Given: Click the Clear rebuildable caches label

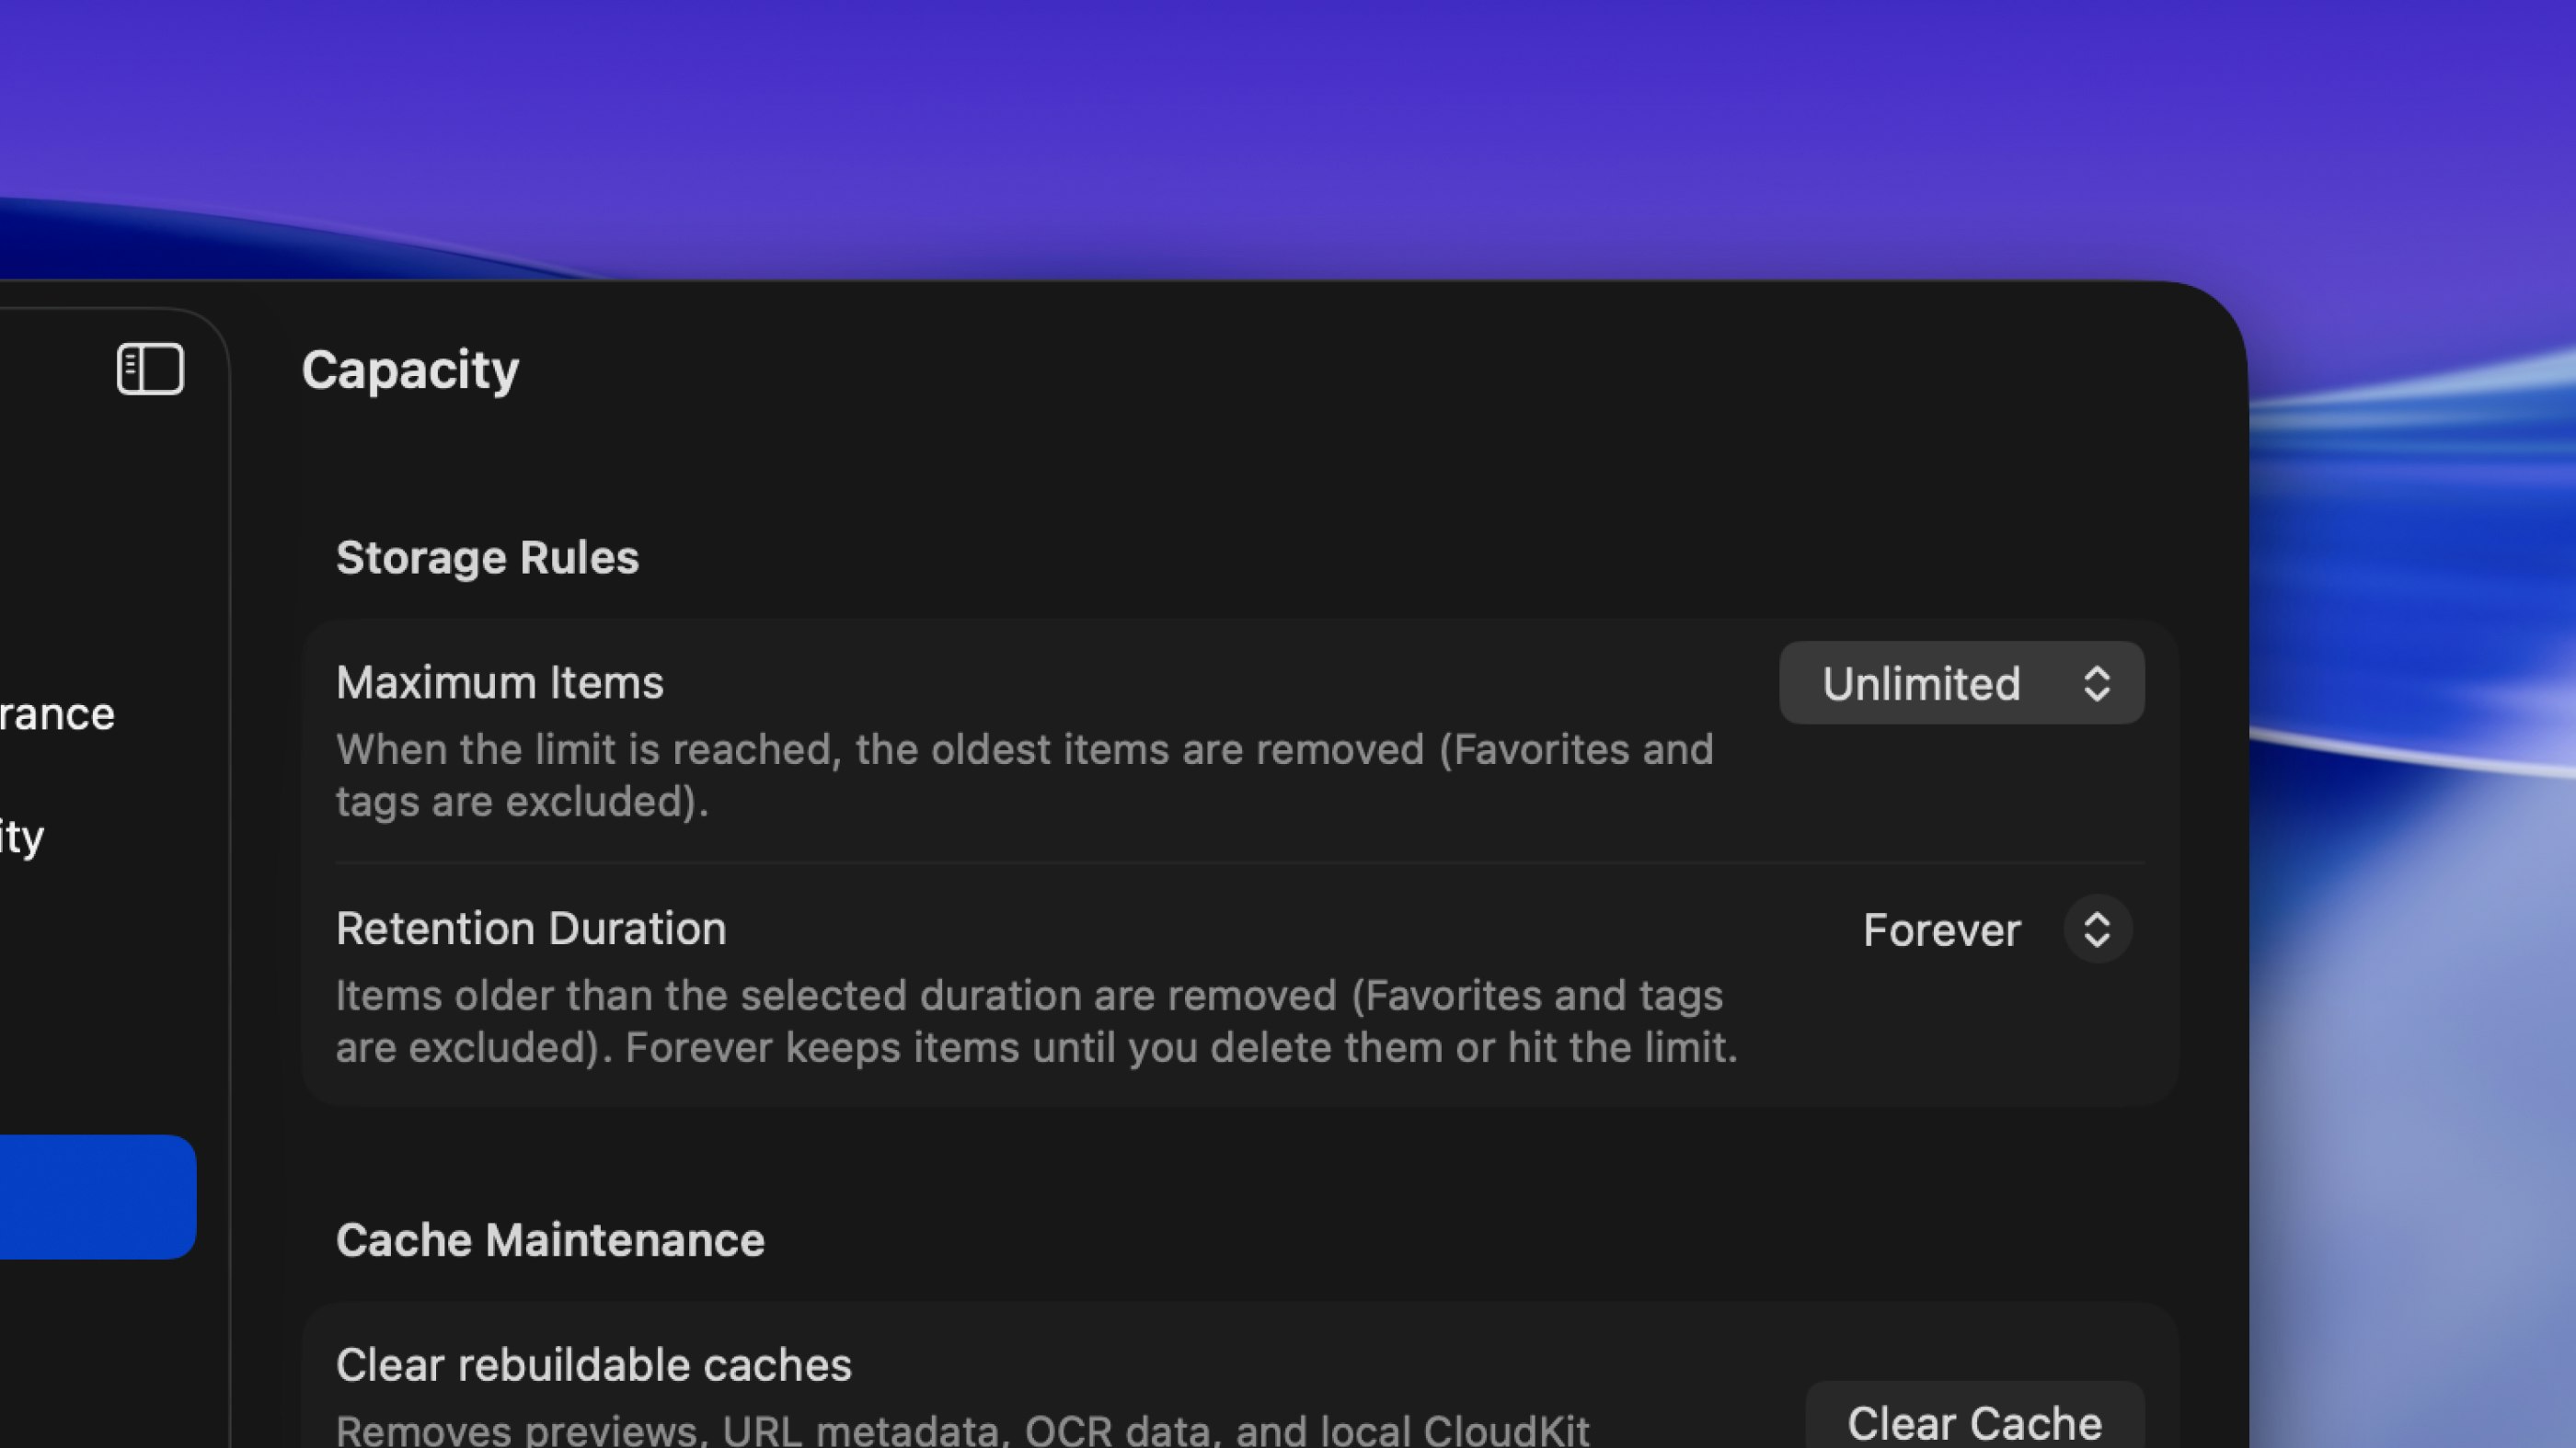Looking at the screenshot, I should 594,1365.
